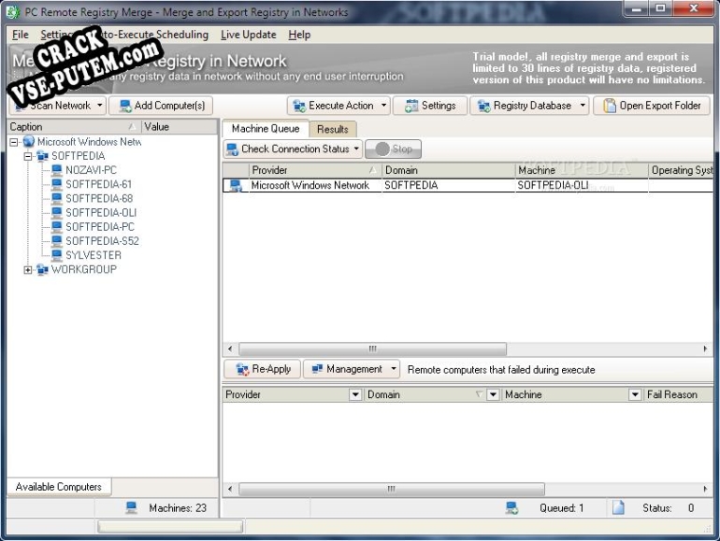720x541 pixels.
Task: Open the Scan Network dropdown arrow
Action: tap(100, 106)
